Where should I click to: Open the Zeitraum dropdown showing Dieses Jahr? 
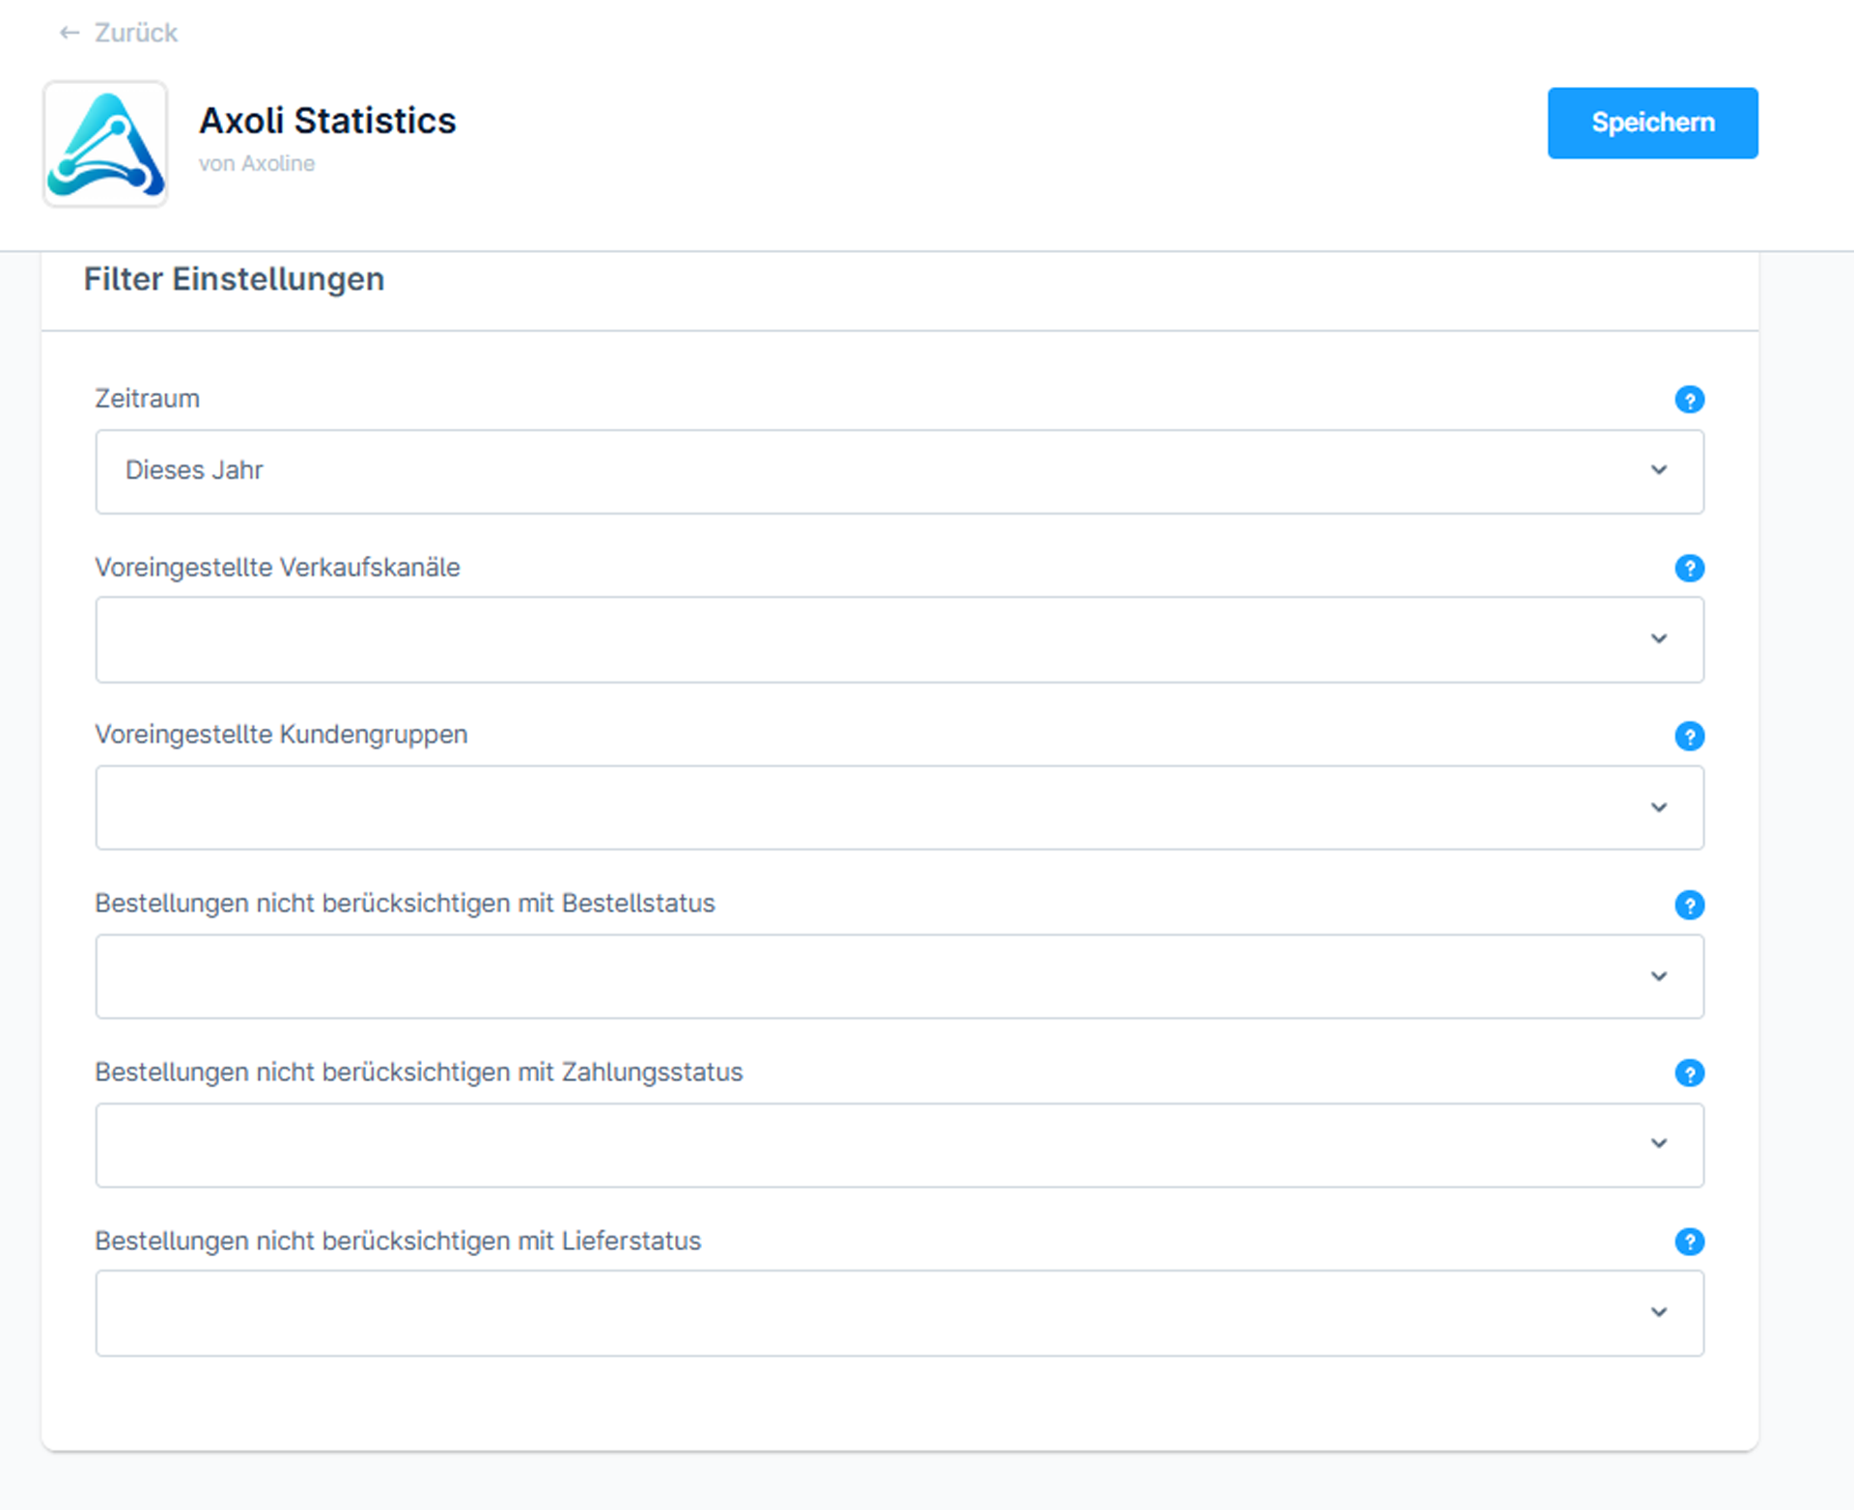899,471
